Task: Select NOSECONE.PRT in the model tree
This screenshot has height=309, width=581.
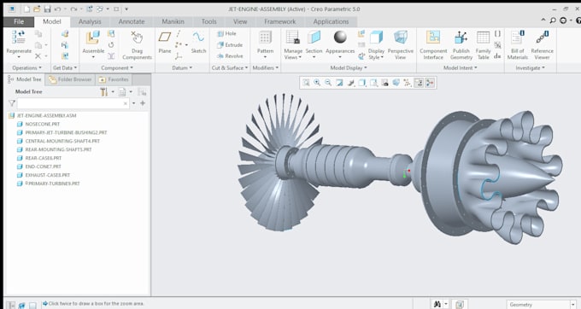Action: pyautogui.click(x=42, y=125)
